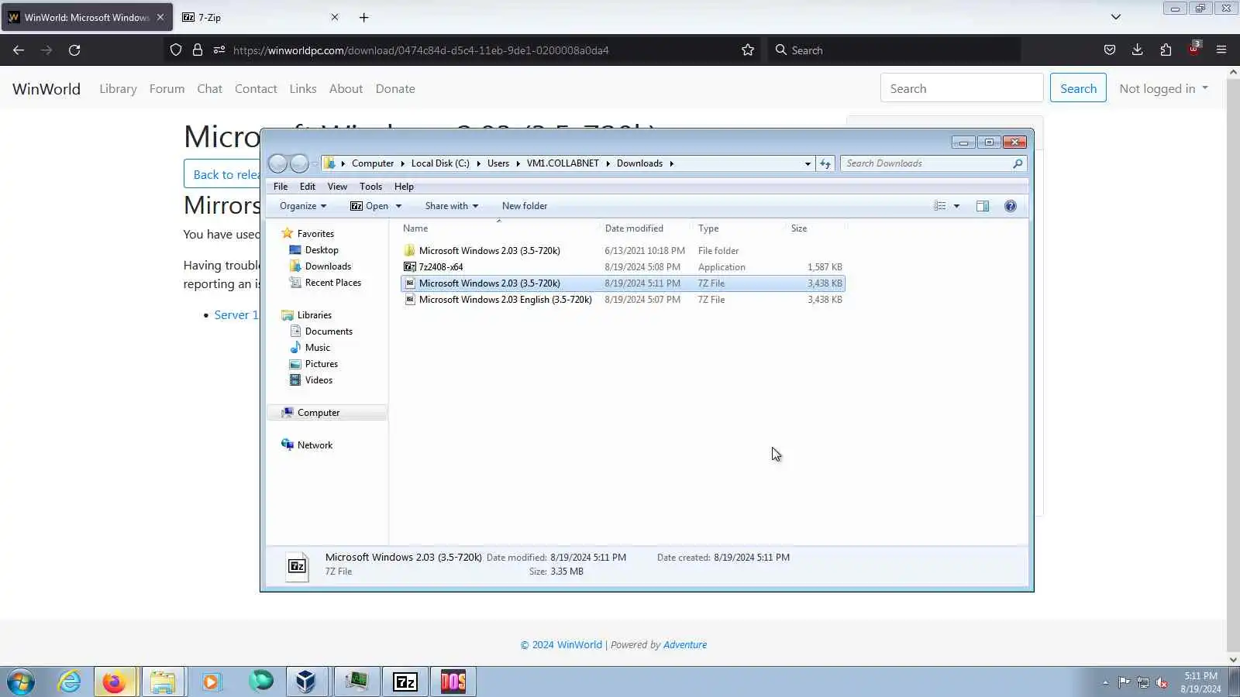
Task: Create a New folder in Downloads
Action: (525, 206)
